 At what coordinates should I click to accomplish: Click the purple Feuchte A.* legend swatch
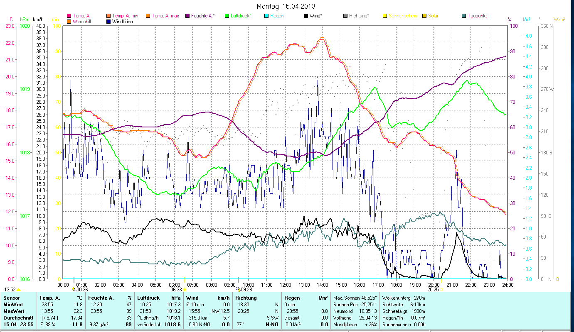coord(187,16)
